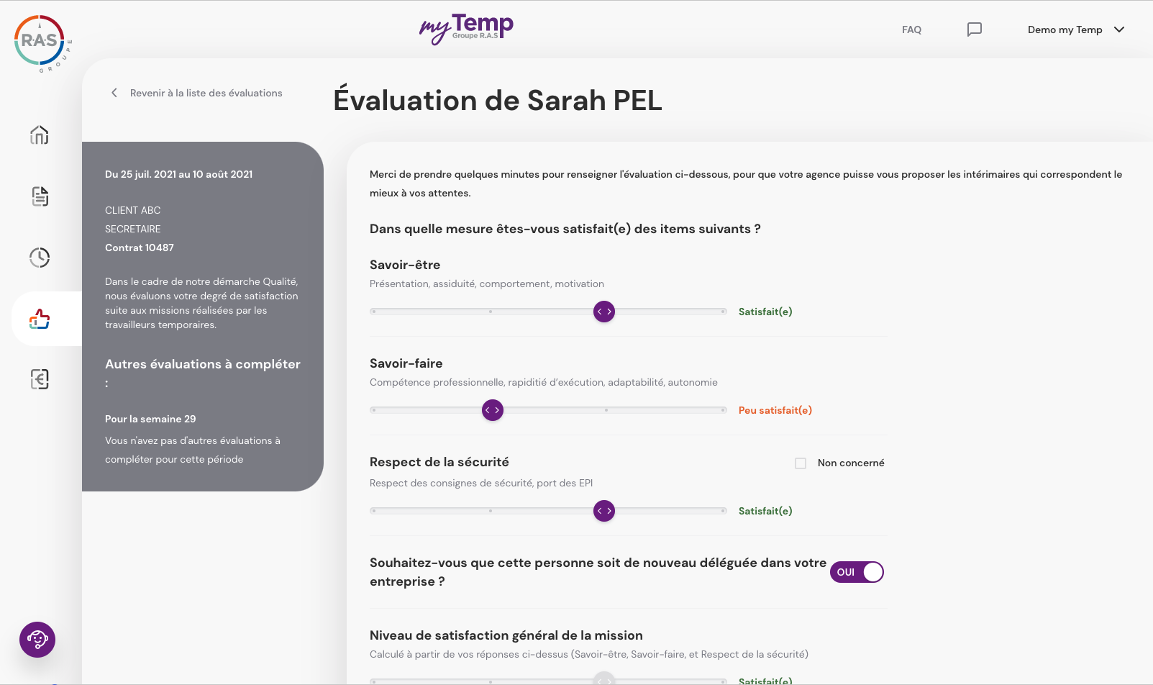Image resolution: width=1153 pixels, height=685 pixels.
Task: Click the 'Satisfait(e)' label for Savoir-être
Action: (765, 312)
